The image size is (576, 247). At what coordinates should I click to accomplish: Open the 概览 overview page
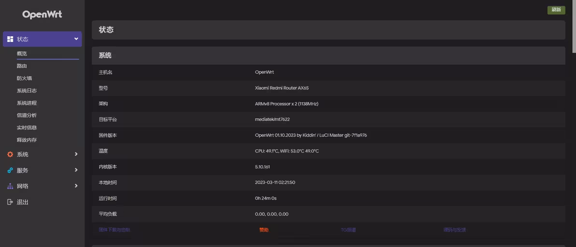click(x=22, y=54)
